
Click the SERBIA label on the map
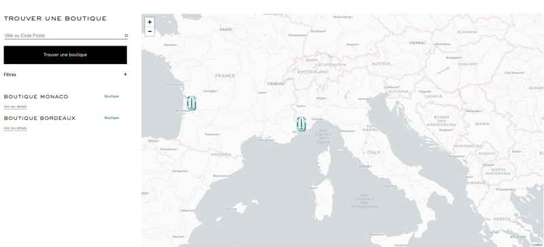[x=482, y=124]
